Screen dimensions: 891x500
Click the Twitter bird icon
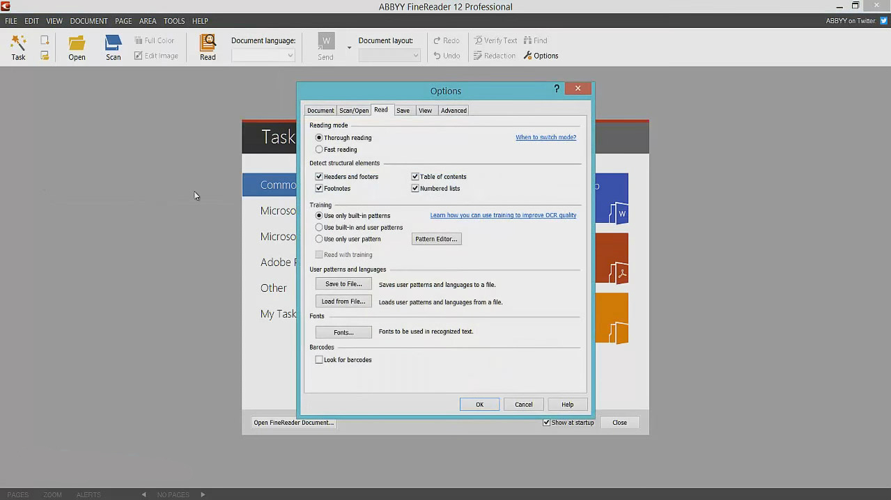click(x=883, y=21)
